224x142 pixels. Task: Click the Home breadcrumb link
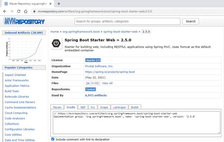(55, 32)
